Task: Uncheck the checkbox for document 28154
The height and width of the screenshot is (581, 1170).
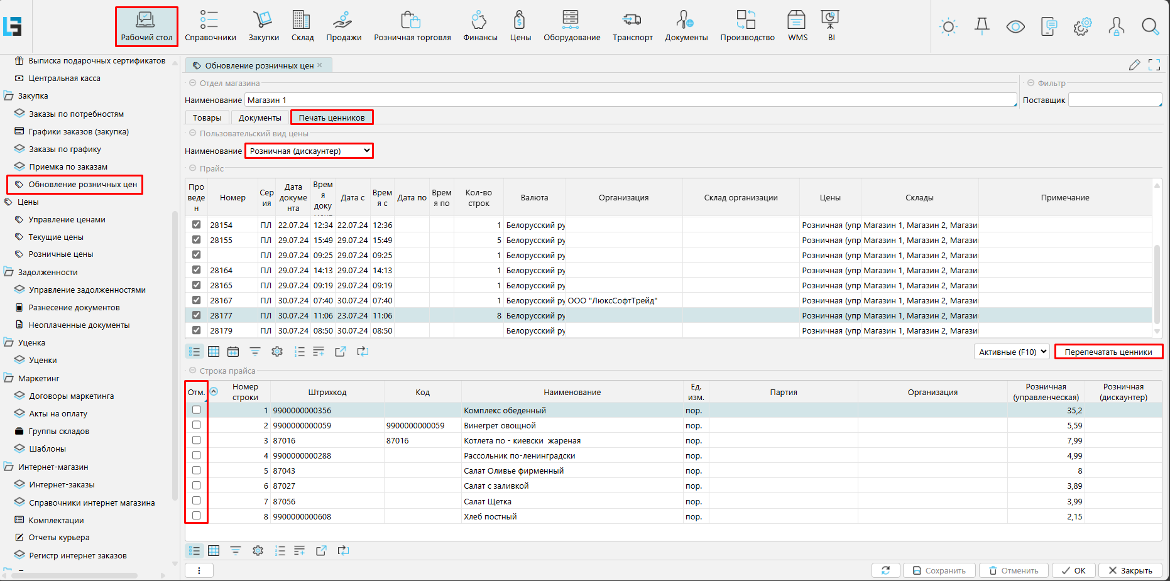Action: [x=197, y=225]
